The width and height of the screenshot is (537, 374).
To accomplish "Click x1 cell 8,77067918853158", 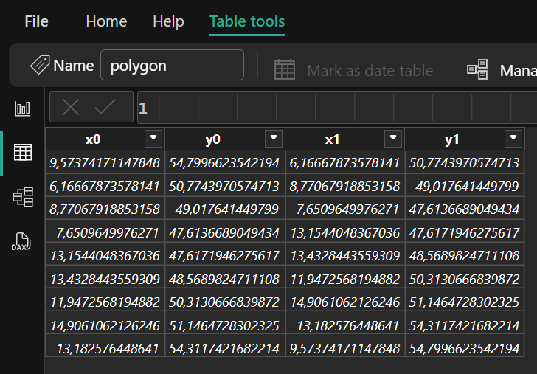I will coord(345,186).
